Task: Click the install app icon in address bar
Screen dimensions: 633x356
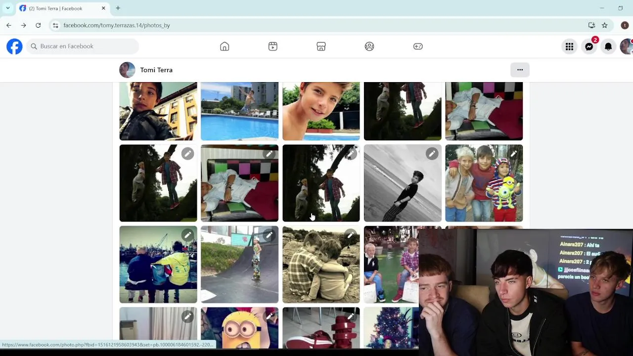Action: click(x=591, y=25)
